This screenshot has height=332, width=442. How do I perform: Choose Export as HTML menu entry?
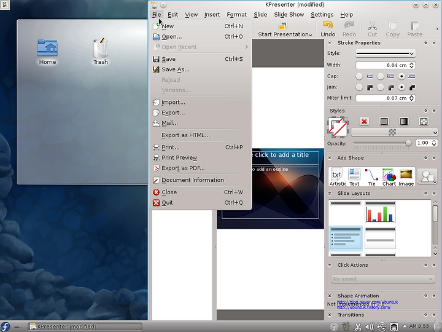pos(200,135)
